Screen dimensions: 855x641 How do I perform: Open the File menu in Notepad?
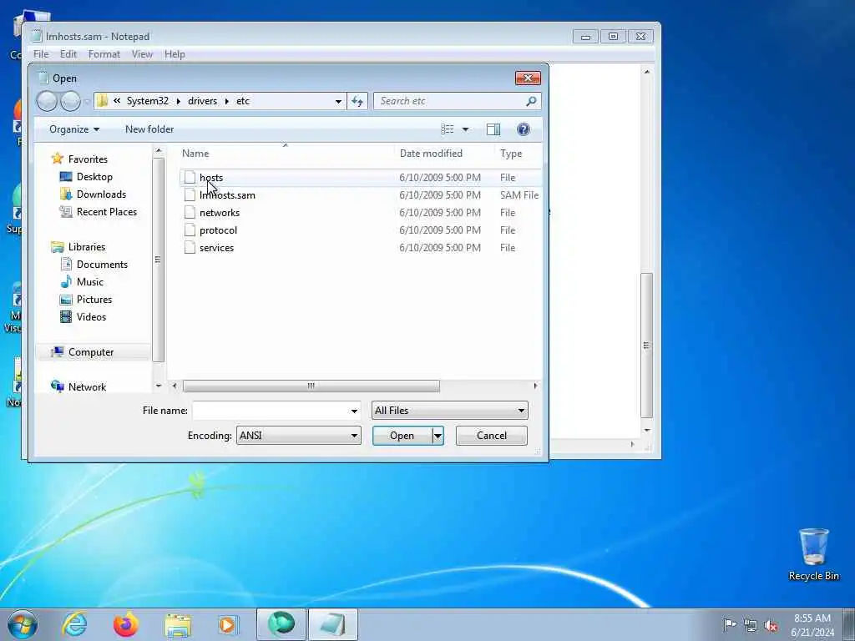point(41,54)
